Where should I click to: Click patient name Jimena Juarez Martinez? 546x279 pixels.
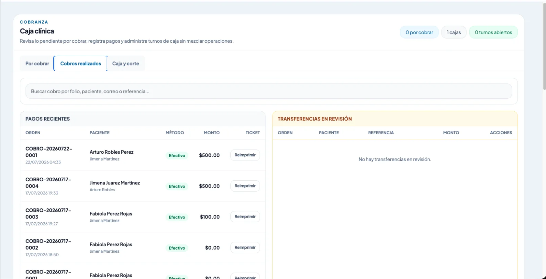click(115, 183)
